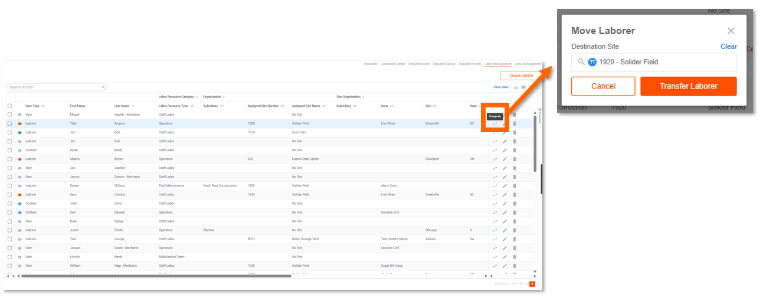Click the Transfer Laborer button
The width and height of the screenshot is (766, 304).
688,86
